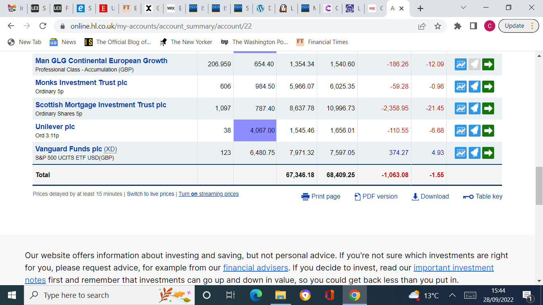Click alert bell for Scottish Mortgage Investment Trust
This screenshot has width=543, height=305.
coord(474,108)
